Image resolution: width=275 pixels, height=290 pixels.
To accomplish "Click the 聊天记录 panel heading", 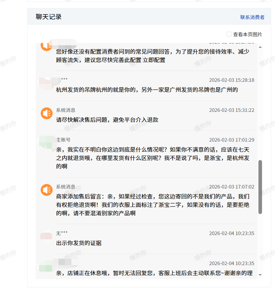I will [x=48, y=17].
